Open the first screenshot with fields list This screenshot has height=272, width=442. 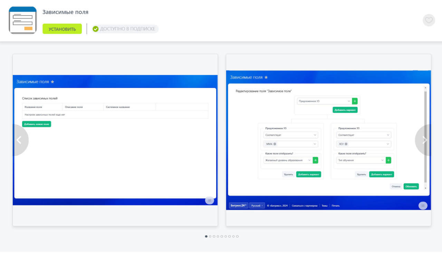tap(115, 140)
